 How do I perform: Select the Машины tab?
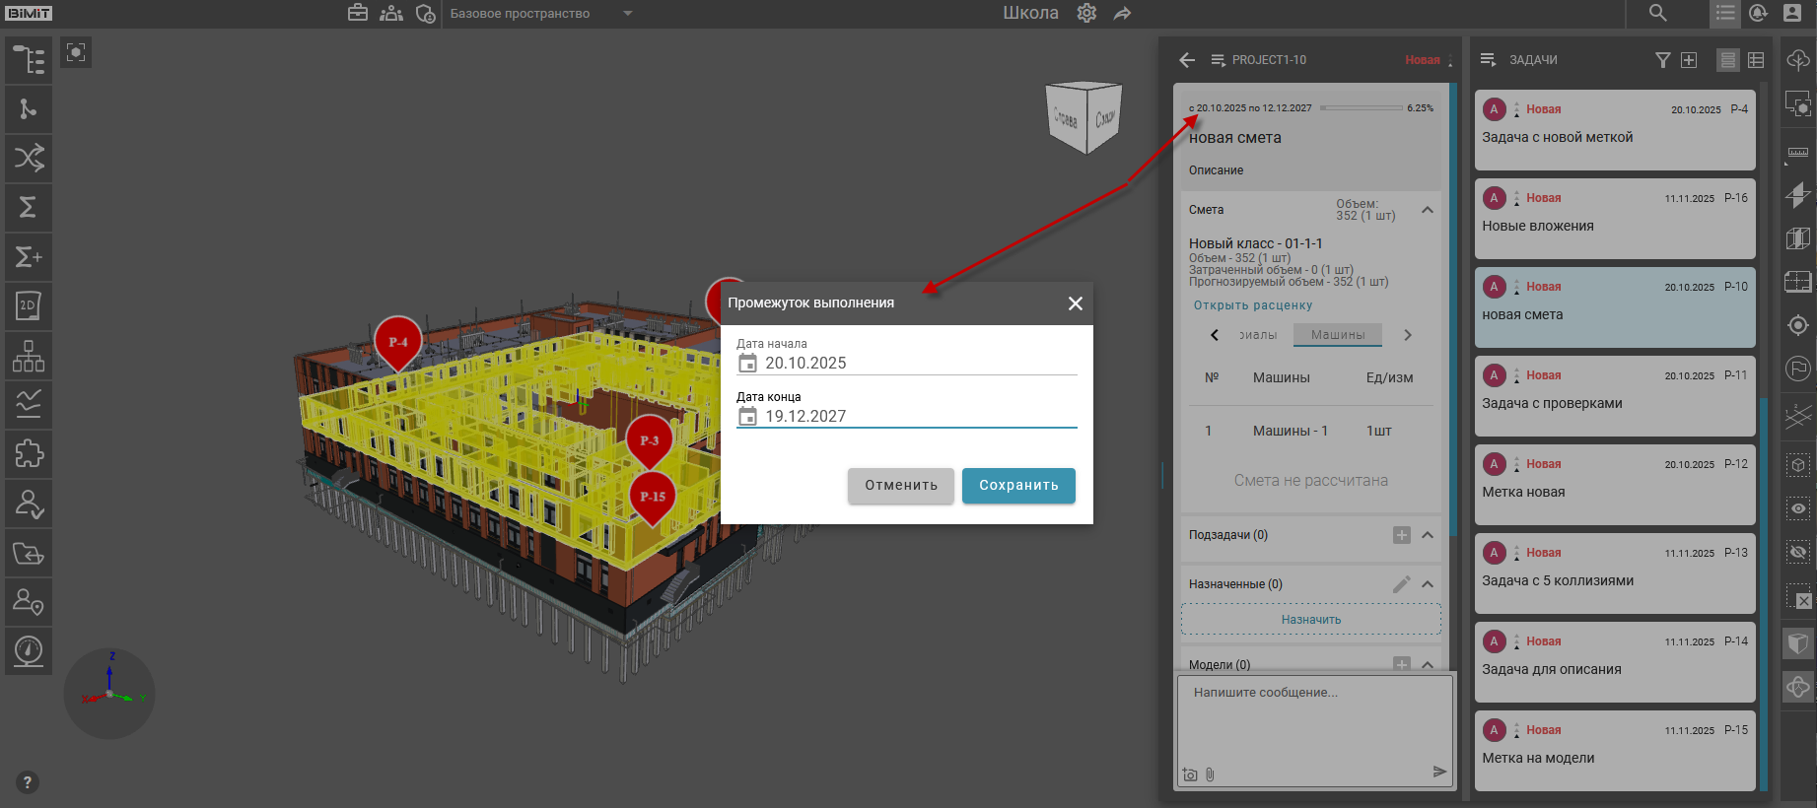pyautogui.click(x=1338, y=335)
